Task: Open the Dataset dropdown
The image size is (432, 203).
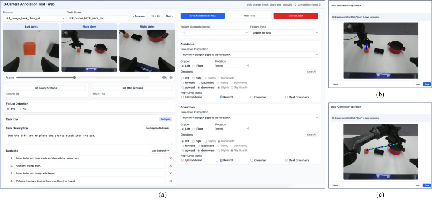Action: point(34,18)
